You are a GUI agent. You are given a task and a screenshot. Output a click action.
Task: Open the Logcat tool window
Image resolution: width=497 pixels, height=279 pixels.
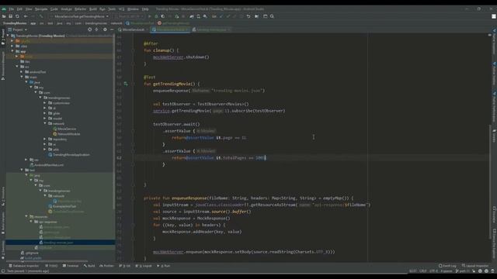click(x=144, y=266)
